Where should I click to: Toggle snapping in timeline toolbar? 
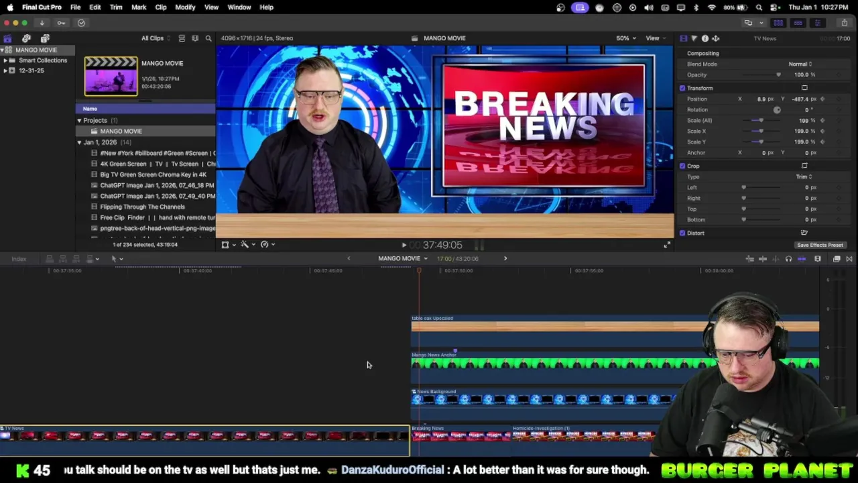coord(802,259)
